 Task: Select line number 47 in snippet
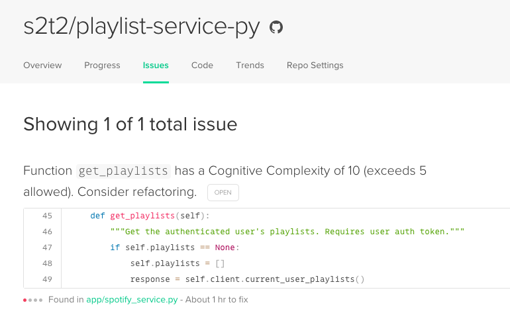point(46,248)
